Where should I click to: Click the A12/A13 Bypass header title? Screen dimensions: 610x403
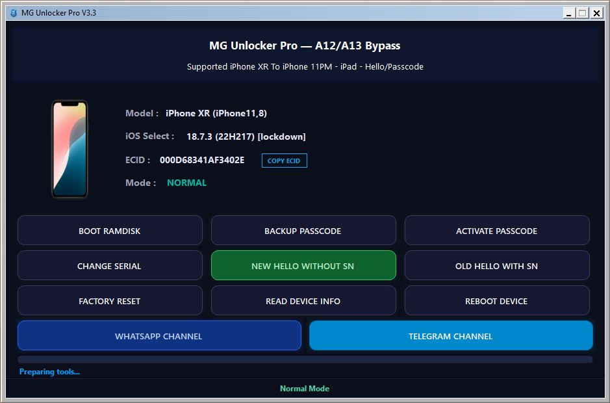(305, 45)
